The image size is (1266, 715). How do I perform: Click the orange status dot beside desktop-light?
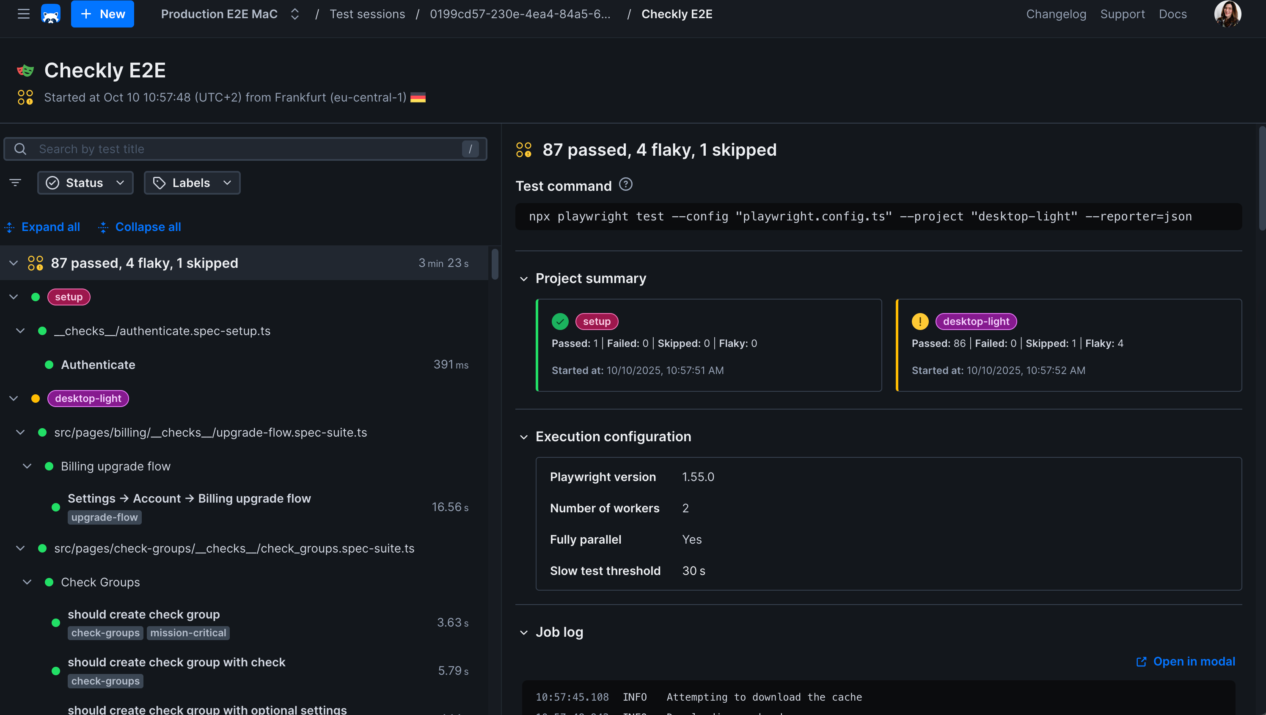(x=36, y=399)
